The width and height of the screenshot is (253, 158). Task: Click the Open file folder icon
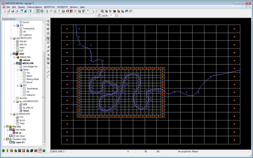coord(8,11)
